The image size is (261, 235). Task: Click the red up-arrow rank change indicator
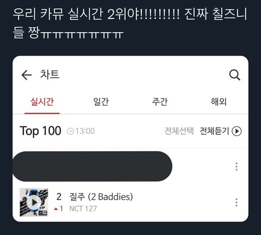pos(56,209)
